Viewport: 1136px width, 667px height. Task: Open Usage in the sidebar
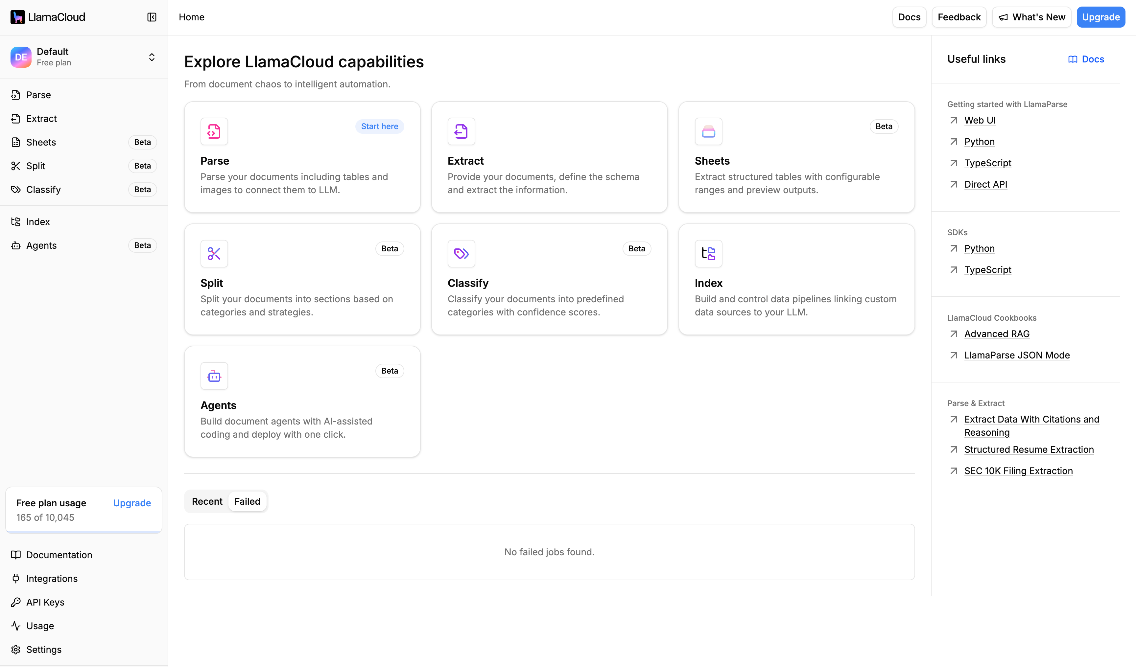(40, 626)
